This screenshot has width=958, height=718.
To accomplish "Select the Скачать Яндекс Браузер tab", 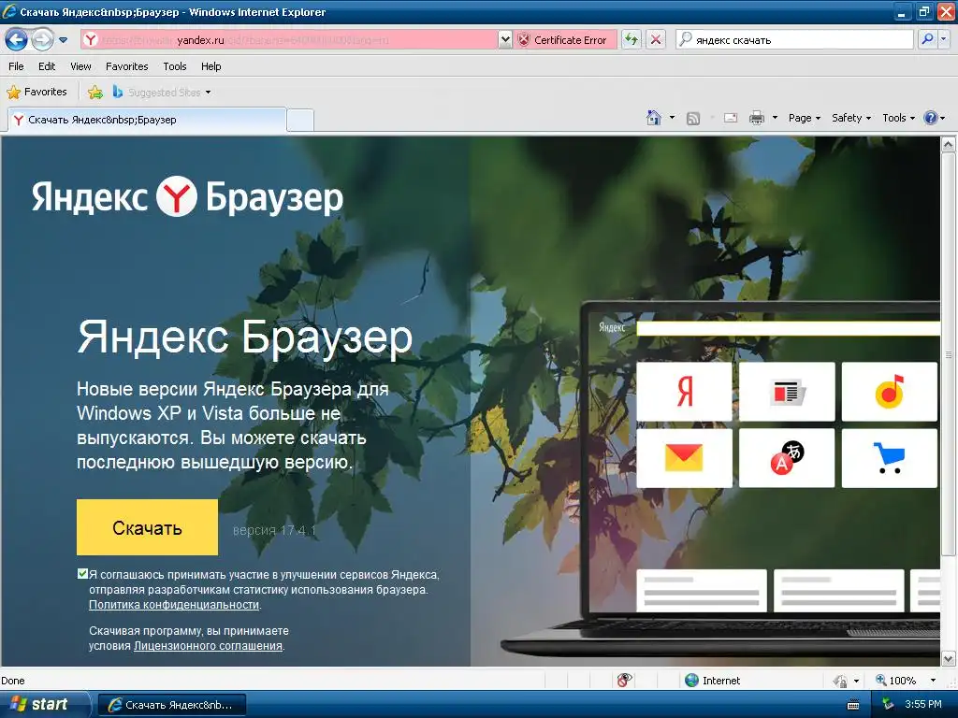I will pyautogui.click(x=147, y=120).
